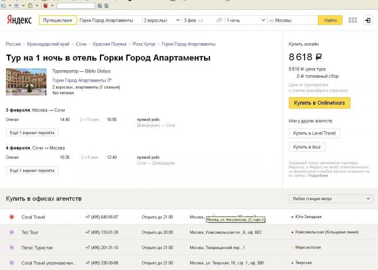
Task: Click the Пегас Туристик purple marker icon
Action: 11,247
